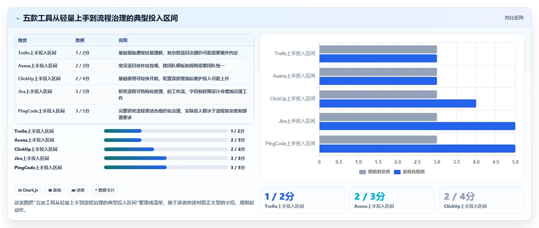Click the 数据 column header
Viewport: 539px width, 228px height.
point(80,40)
